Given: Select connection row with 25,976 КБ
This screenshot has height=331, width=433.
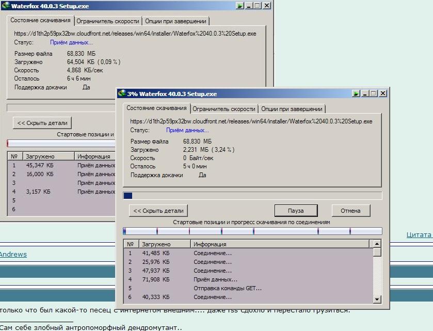Looking at the screenshot, I should [x=248, y=262].
